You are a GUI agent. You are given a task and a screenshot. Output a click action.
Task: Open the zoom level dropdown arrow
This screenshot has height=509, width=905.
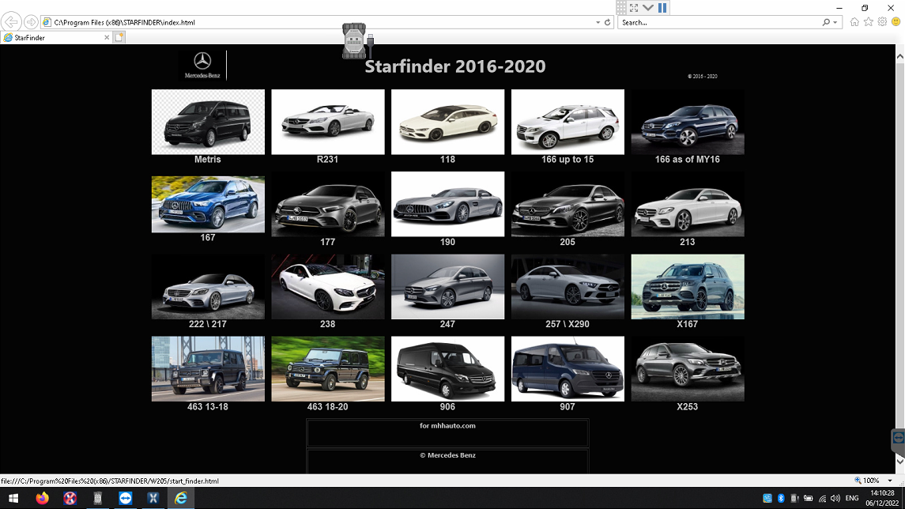pos(890,481)
